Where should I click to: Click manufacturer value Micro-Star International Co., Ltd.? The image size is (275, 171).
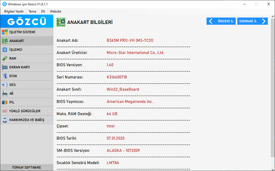(135, 53)
